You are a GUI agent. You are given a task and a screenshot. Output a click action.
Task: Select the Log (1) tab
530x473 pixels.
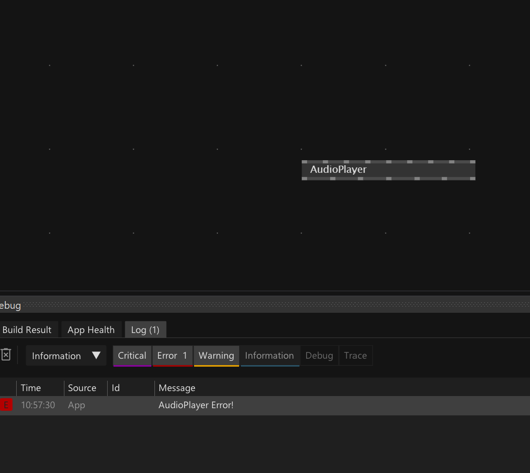(x=145, y=330)
